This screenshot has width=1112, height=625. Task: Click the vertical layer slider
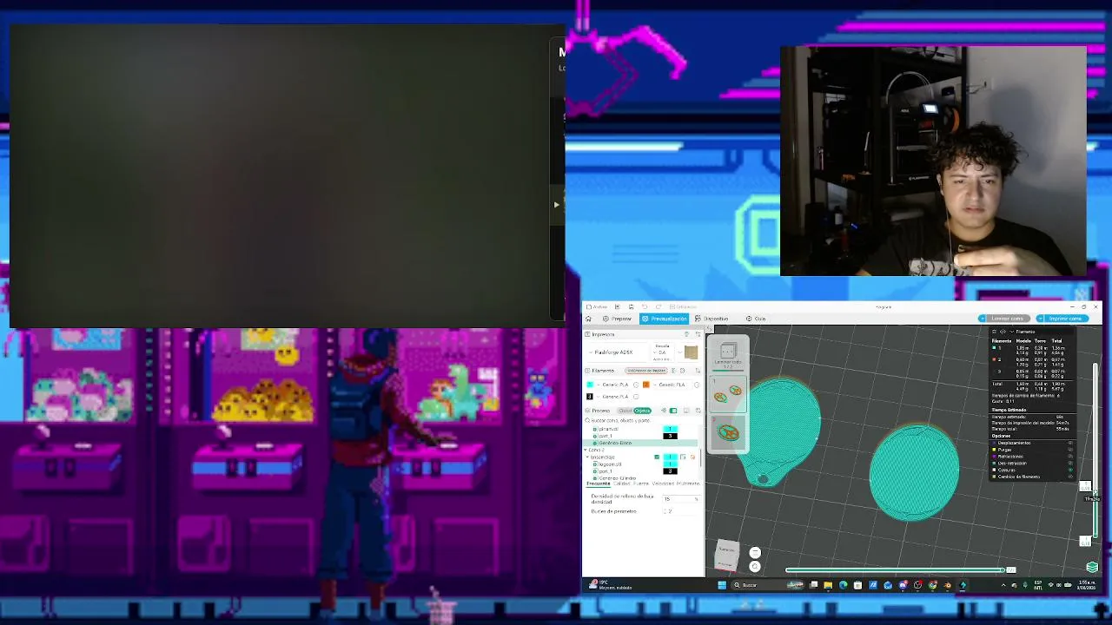1095,451
